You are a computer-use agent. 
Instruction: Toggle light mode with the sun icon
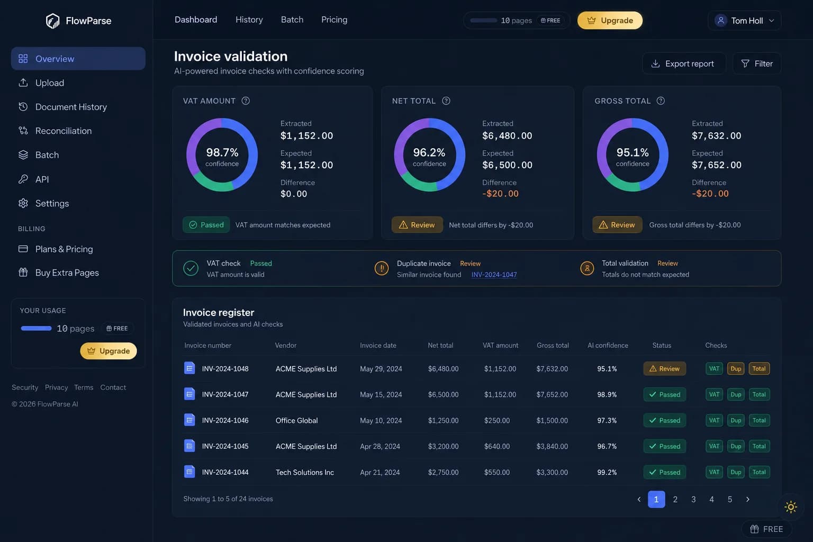791,507
